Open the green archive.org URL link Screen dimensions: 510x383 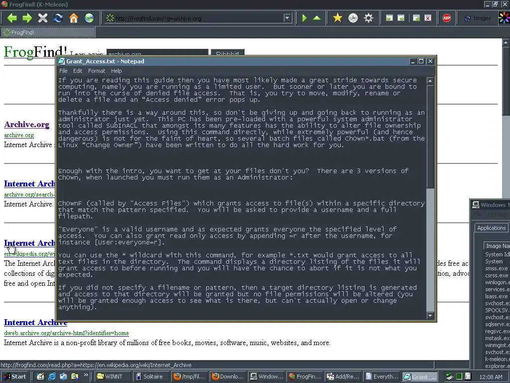click(19, 135)
